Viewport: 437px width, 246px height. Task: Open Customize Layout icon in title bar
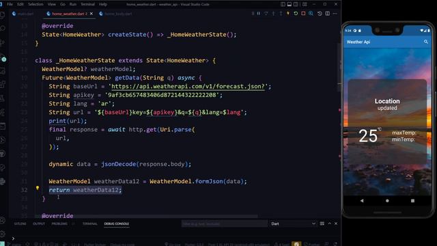point(305,4)
